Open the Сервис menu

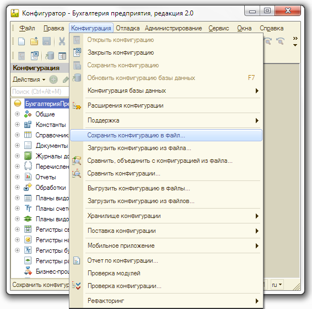(219, 28)
